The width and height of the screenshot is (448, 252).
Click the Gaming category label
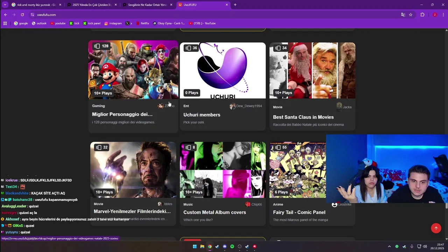98,106
